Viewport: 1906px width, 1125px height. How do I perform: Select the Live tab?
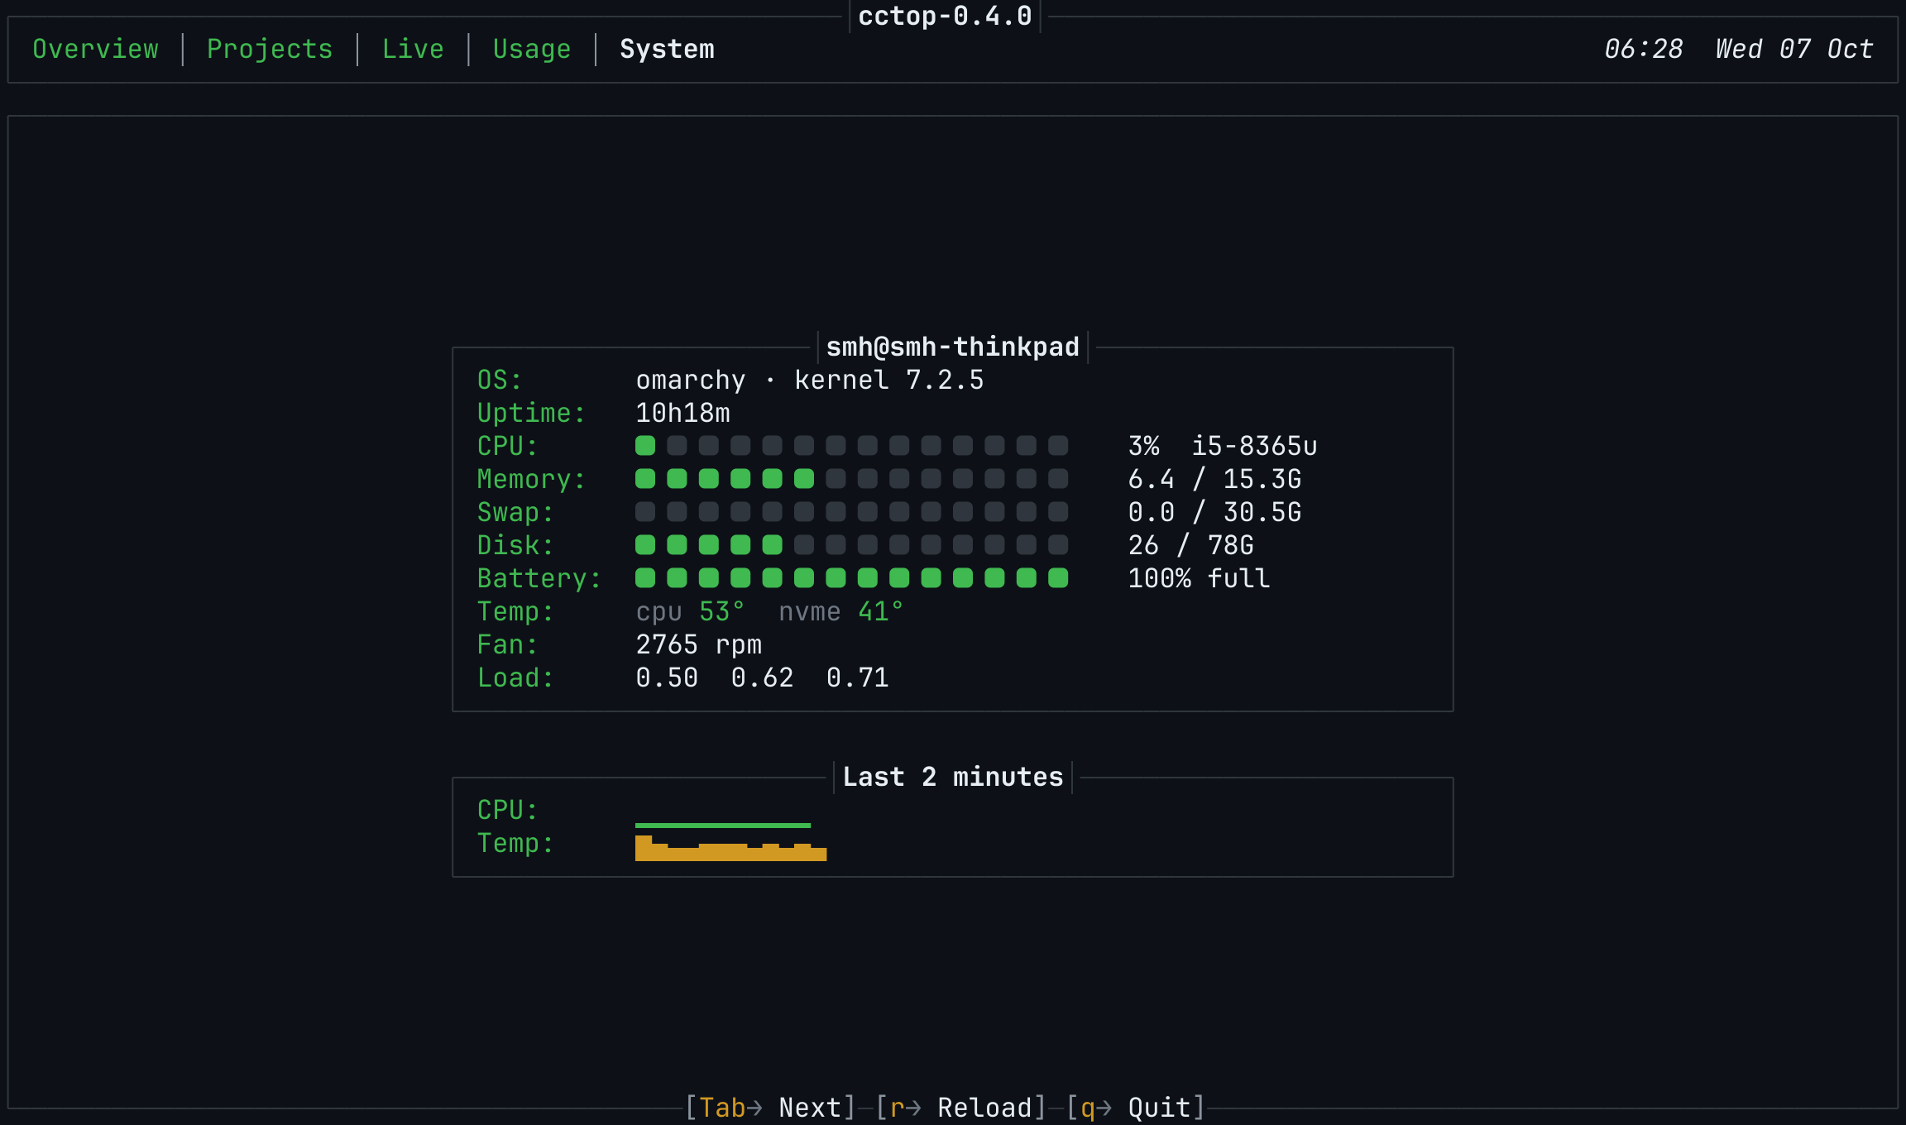(413, 49)
